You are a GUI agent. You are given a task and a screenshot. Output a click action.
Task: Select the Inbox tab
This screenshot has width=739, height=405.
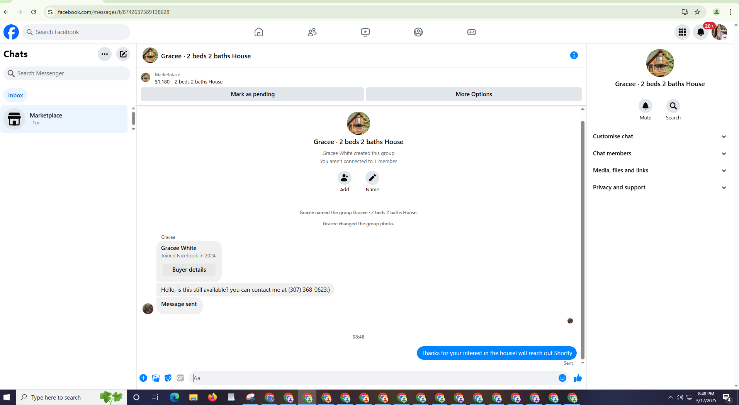15,95
